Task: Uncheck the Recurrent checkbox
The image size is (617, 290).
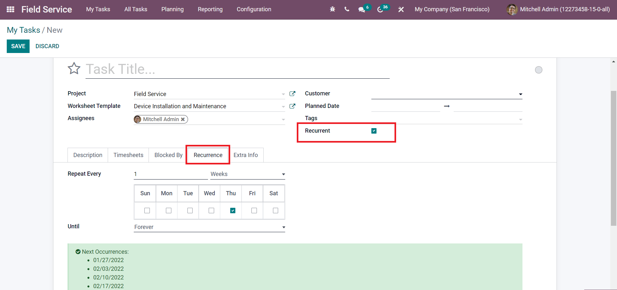Action: pos(374,131)
